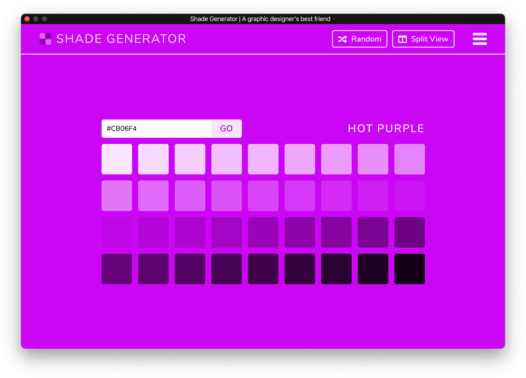Select the fourth swatch in the bottom row
The width and height of the screenshot is (526, 378).
tap(227, 269)
